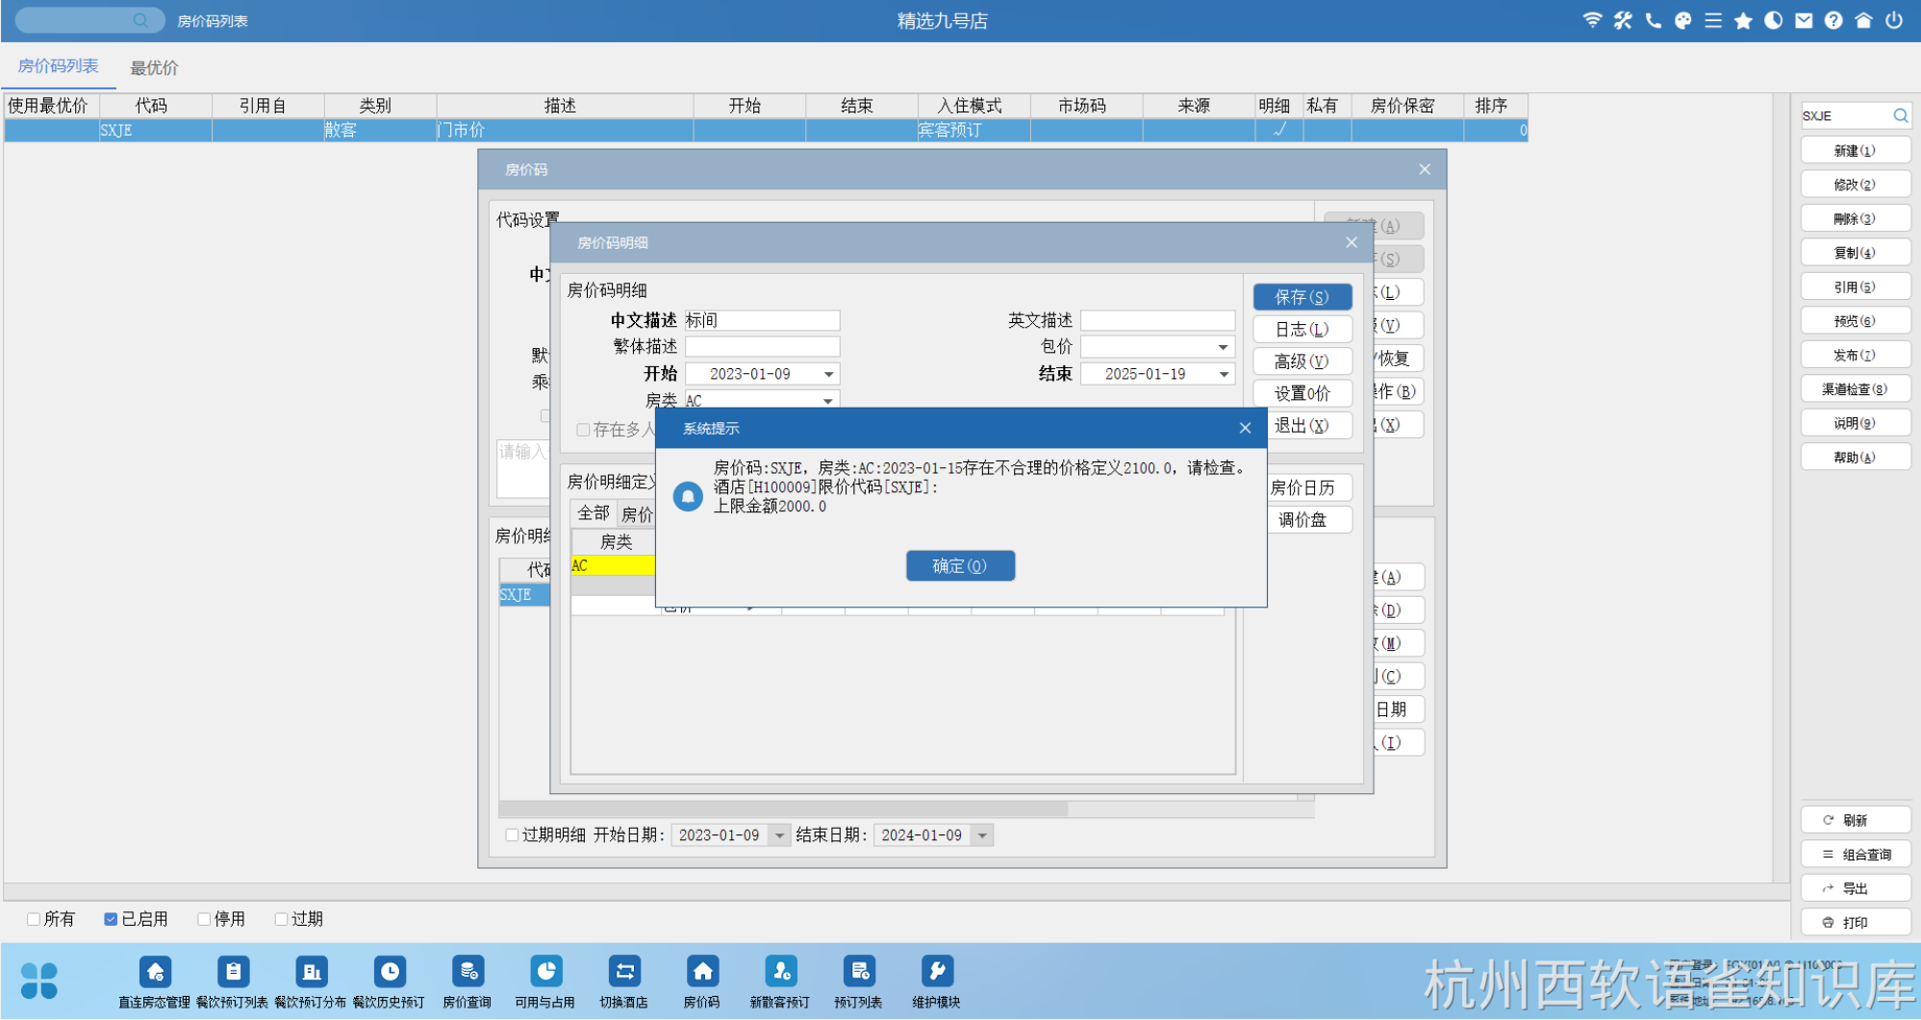Open 可用与占用 from the bottom toolbar
The width and height of the screenshot is (1921, 1020).
[x=544, y=973]
